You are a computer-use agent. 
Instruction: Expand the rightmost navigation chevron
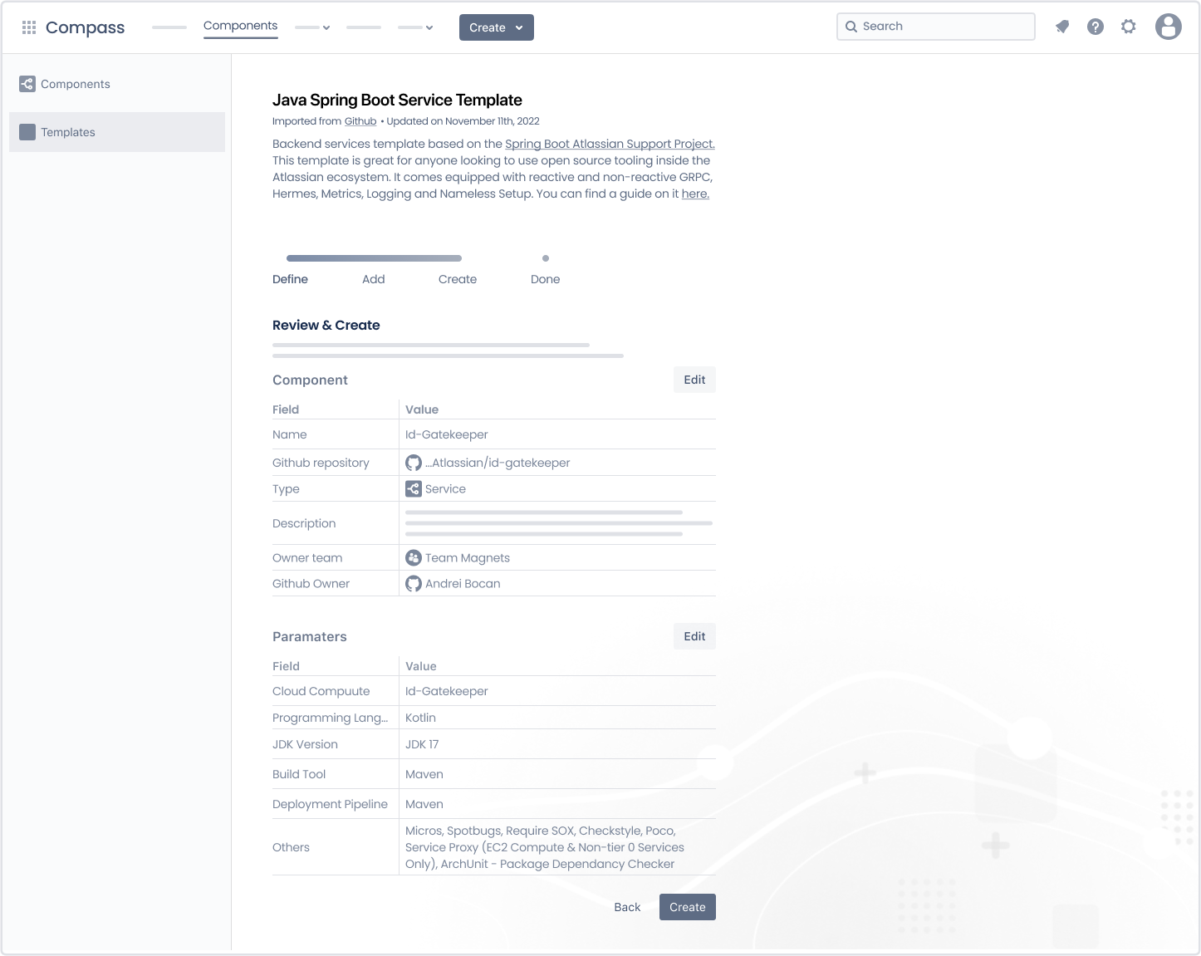tap(429, 27)
